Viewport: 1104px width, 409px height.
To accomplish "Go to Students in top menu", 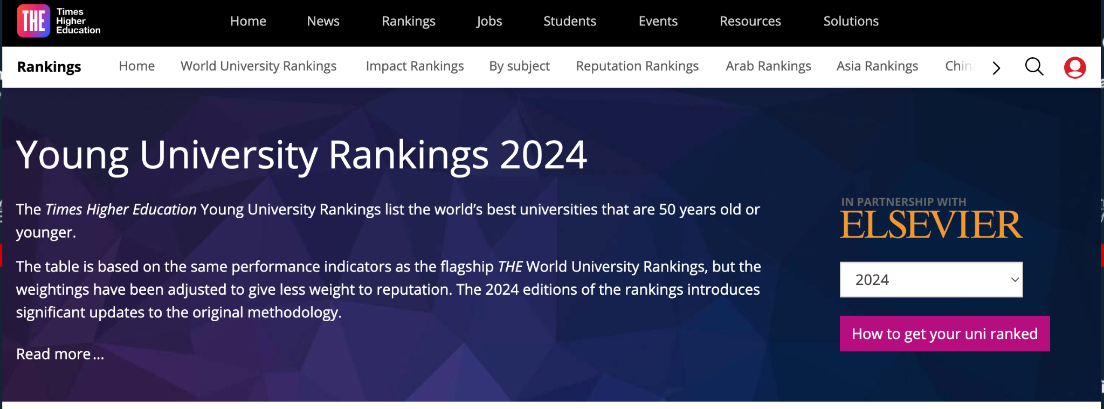I will 569,21.
